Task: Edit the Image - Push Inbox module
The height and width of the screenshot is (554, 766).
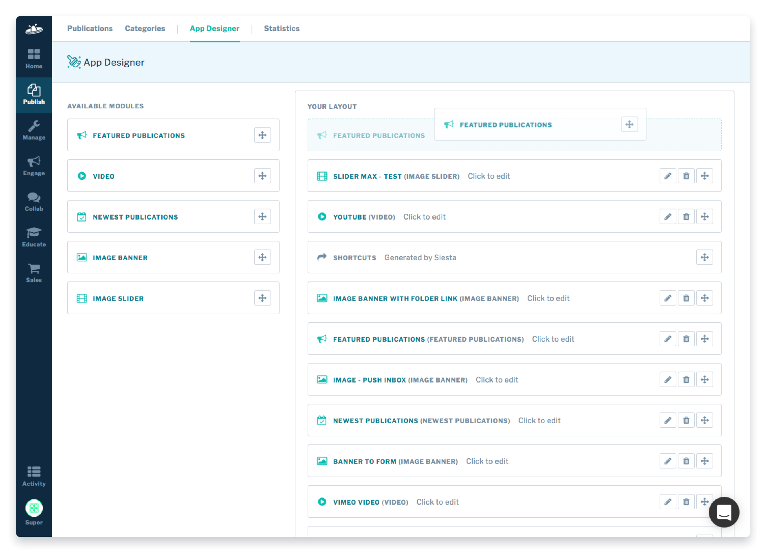Action: (668, 379)
